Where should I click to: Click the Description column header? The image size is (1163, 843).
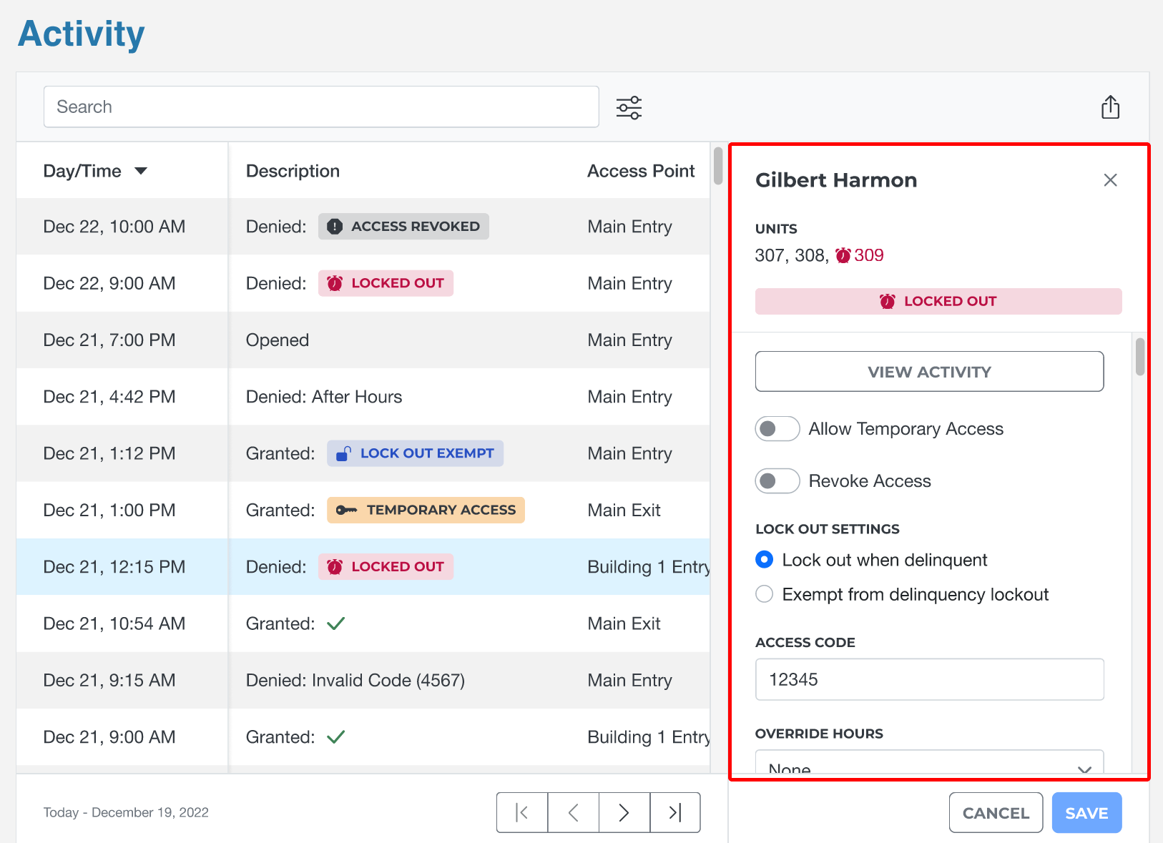pyautogui.click(x=293, y=171)
